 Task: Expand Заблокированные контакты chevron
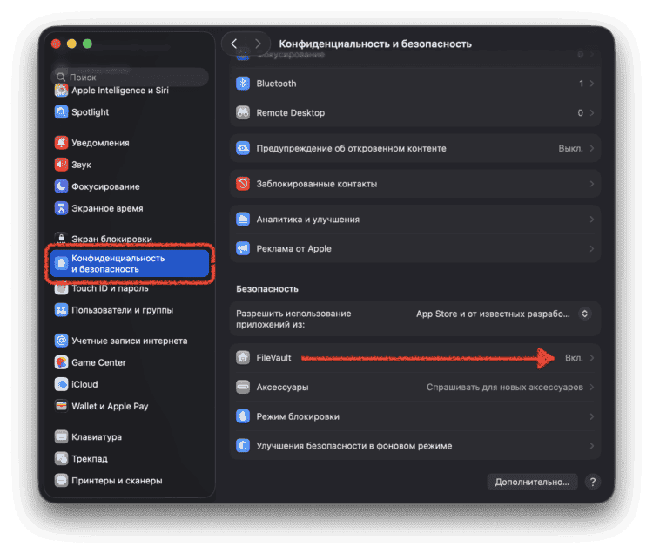592,184
